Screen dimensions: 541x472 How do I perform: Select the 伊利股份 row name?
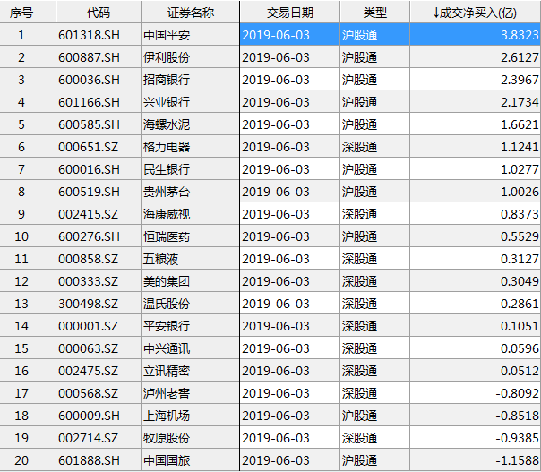pos(190,57)
